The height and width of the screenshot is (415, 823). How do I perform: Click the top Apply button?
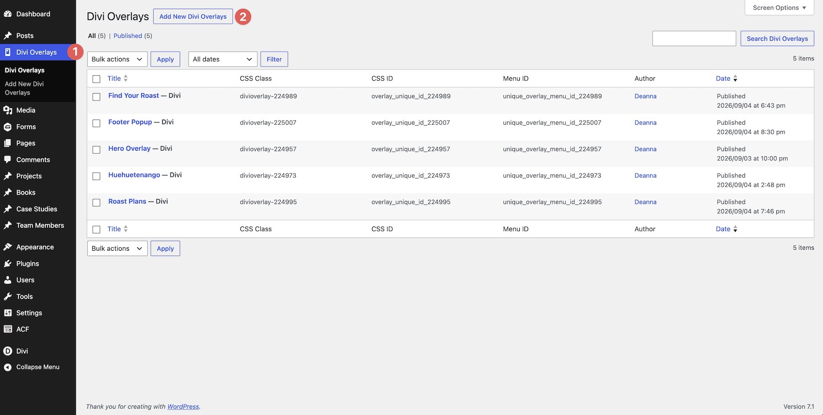click(165, 59)
